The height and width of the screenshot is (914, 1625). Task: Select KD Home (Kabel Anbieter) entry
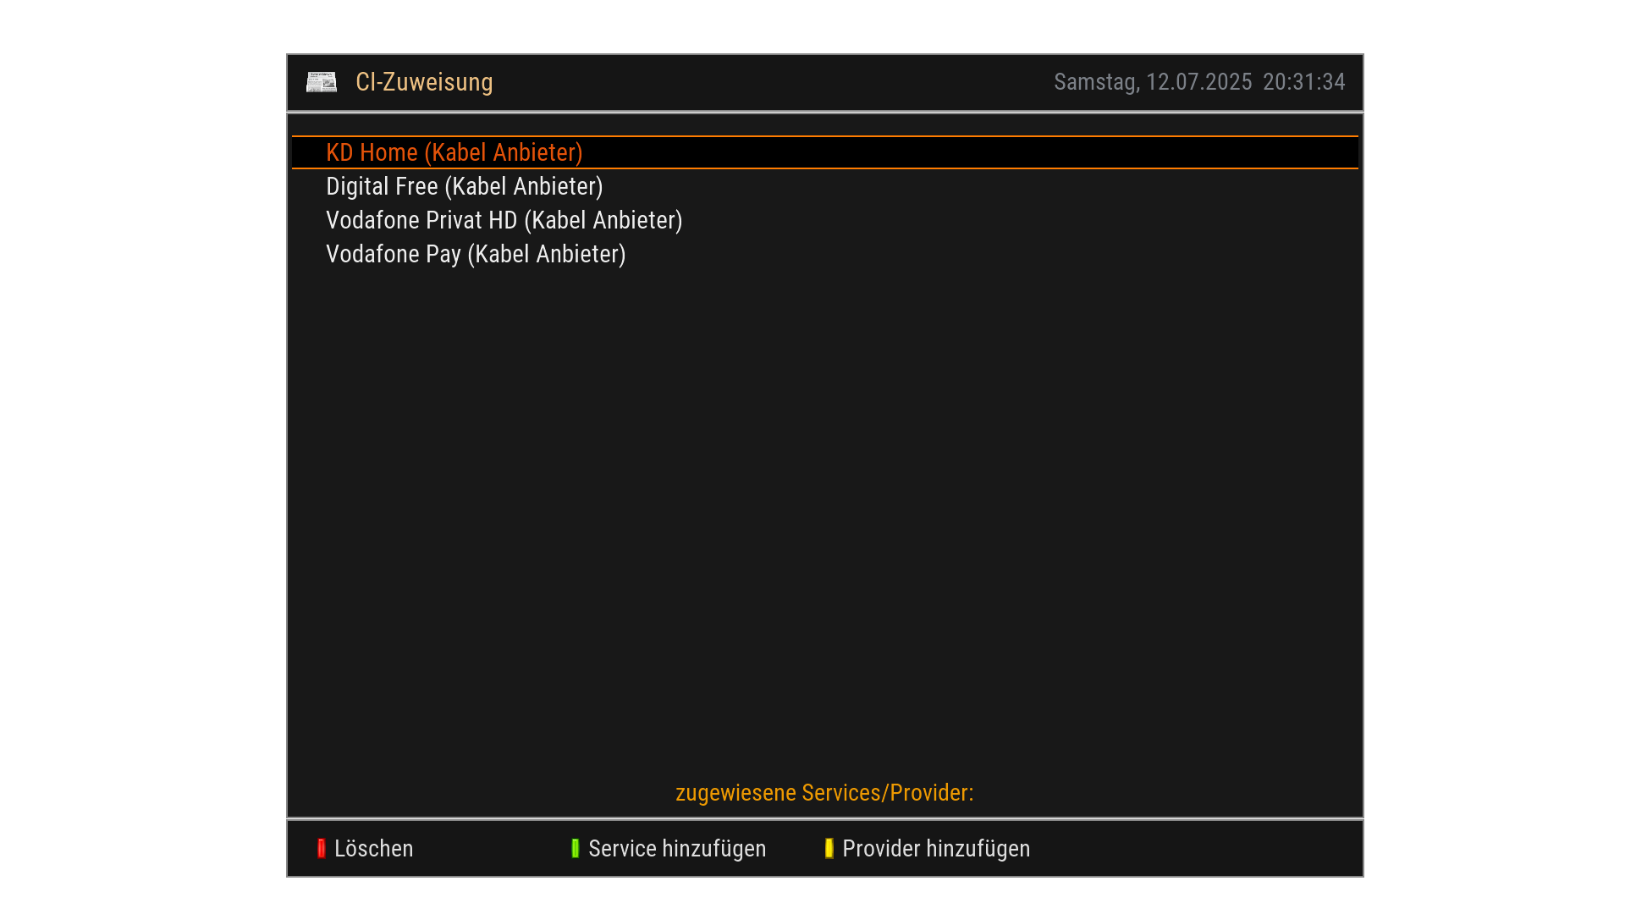(x=825, y=152)
